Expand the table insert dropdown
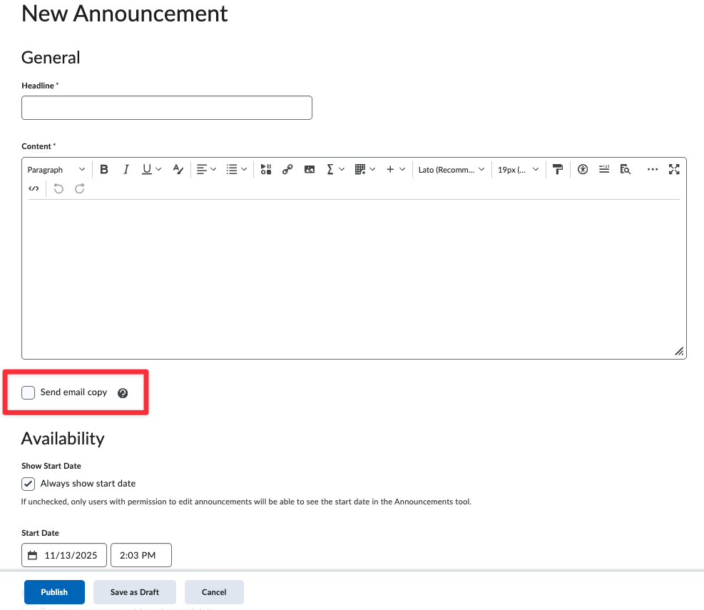Image resolution: width=704 pixels, height=610 pixels. pos(364,170)
